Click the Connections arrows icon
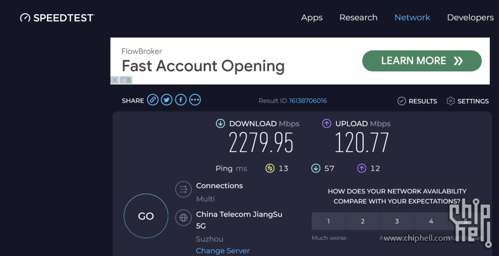The width and height of the screenshot is (499, 256). pos(183,190)
